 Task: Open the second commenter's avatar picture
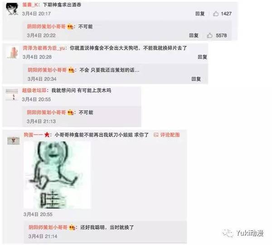[x=13, y=52]
